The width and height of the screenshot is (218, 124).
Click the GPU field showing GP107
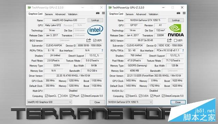click(x=134, y=25)
